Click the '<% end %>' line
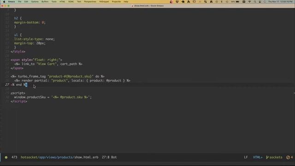 [x=19, y=85]
